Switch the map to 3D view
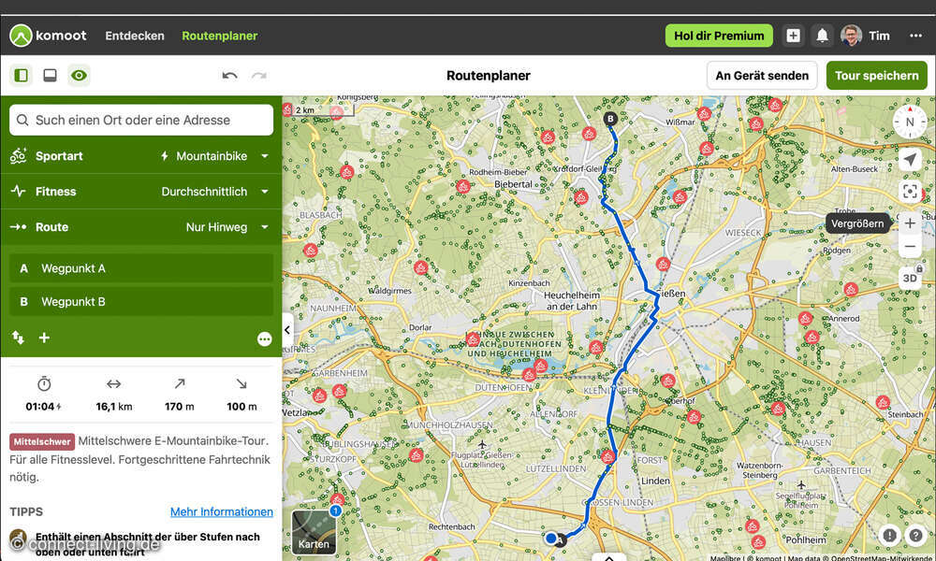This screenshot has height=561, width=936. [x=910, y=278]
